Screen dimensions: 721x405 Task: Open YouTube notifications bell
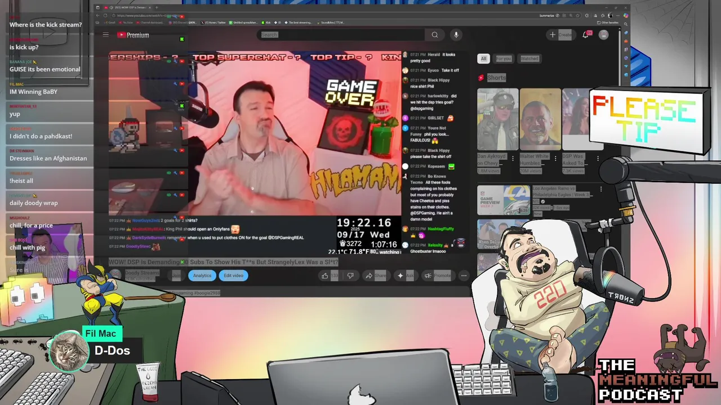[586, 35]
